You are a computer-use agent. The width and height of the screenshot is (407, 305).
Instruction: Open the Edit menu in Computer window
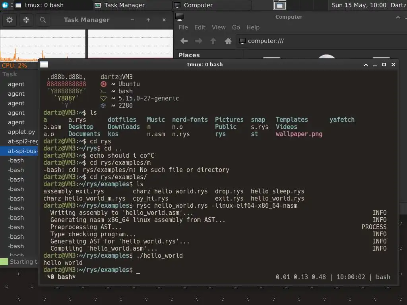[x=200, y=27]
